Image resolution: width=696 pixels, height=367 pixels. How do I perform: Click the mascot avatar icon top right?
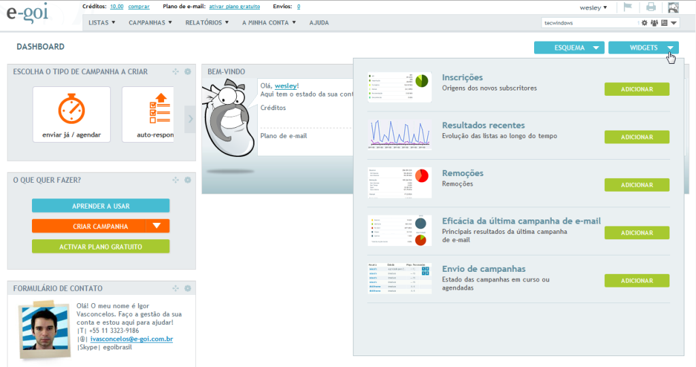pyautogui.click(x=674, y=7)
